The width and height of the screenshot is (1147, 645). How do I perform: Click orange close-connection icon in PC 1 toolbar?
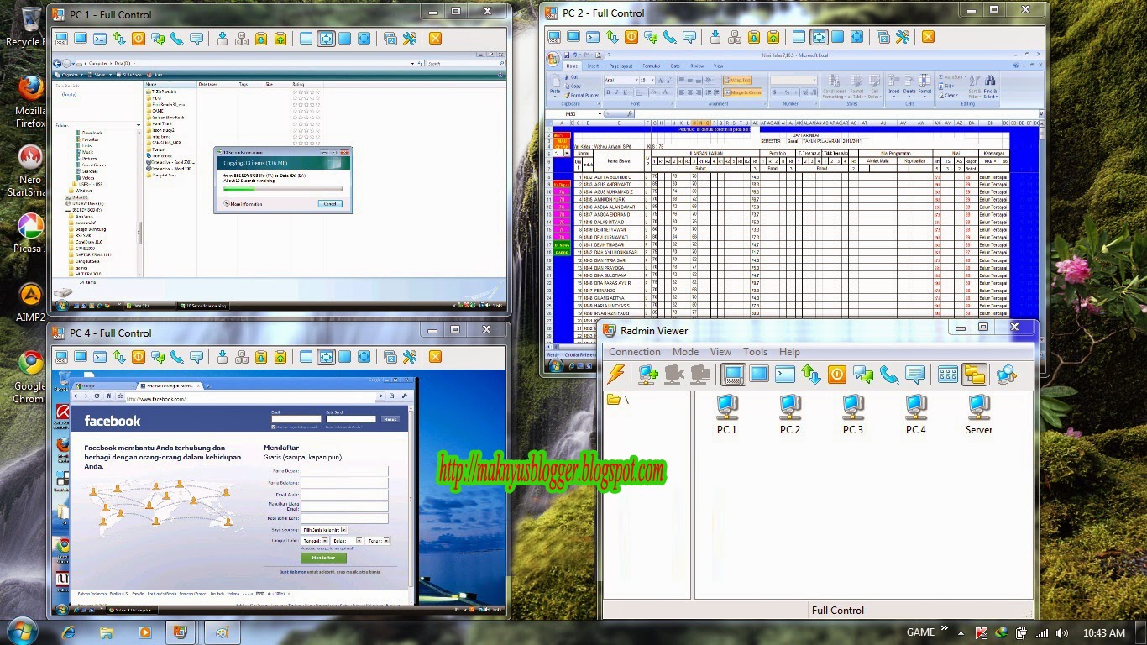[x=435, y=39]
